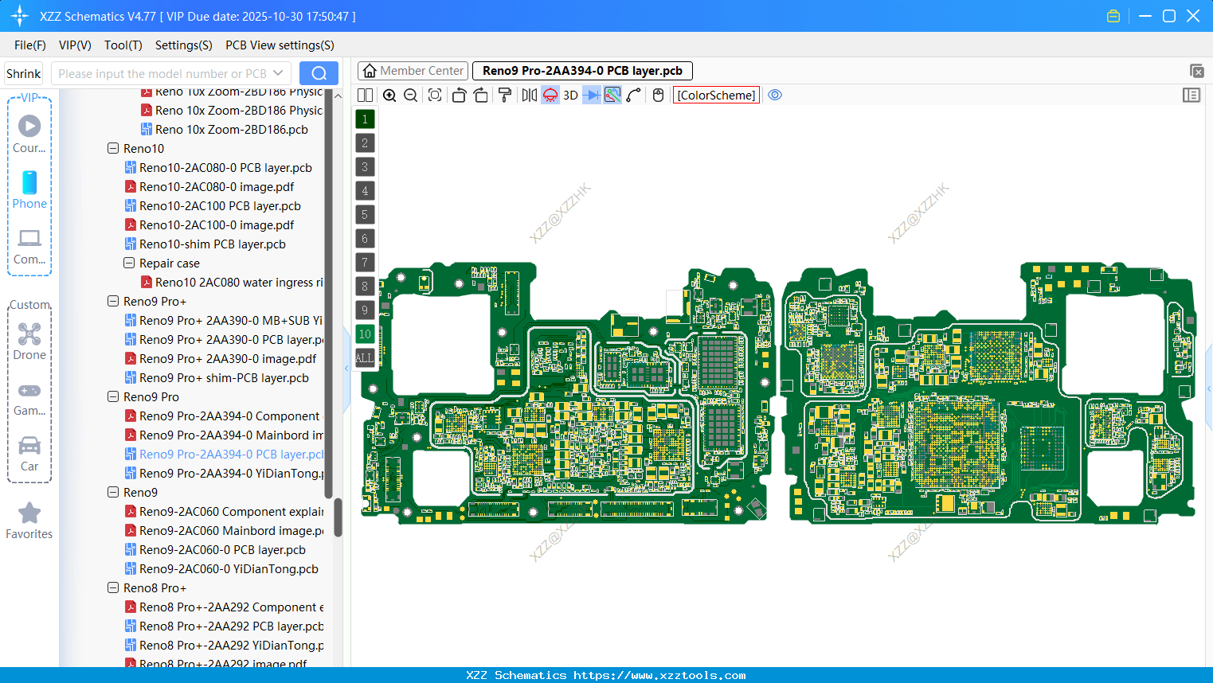1213x683 pixels.
Task: Open the model number search dropdown
Action: [x=278, y=73]
